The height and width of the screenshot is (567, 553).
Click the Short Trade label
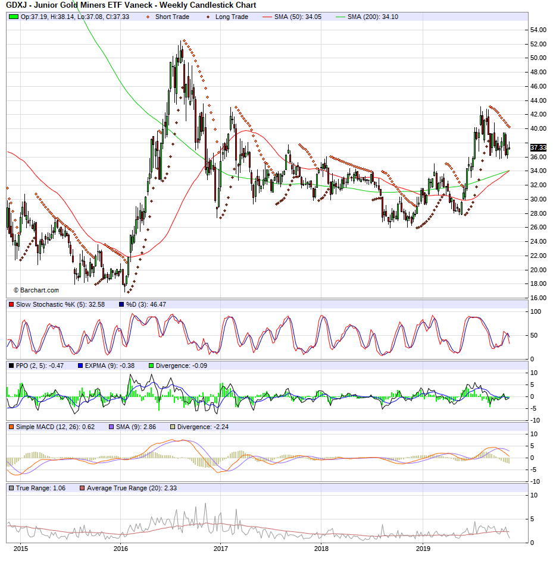point(173,17)
